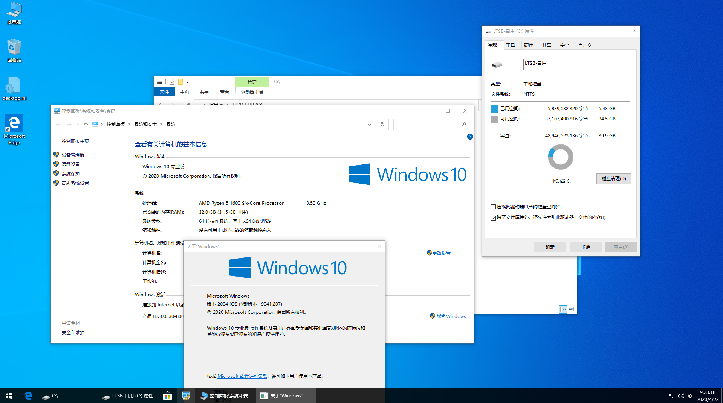
Task: Click 磁盘清理(D) button
Action: click(x=614, y=179)
